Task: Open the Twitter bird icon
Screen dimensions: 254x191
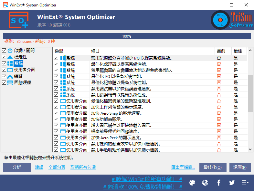Action: pyautogui.click(x=232, y=183)
